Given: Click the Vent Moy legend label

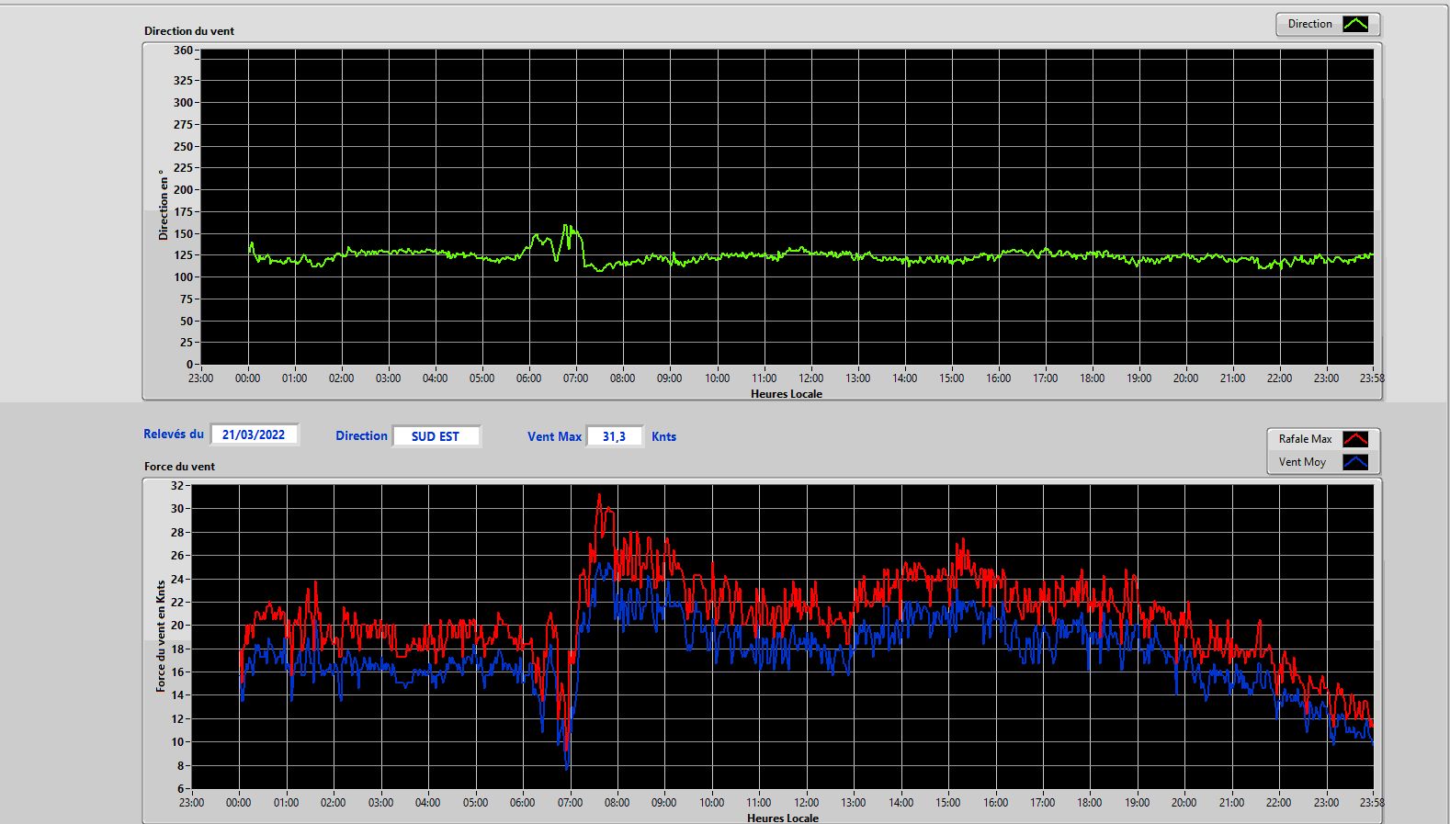Looking at the screenshot, I should tap(1302, 462).
